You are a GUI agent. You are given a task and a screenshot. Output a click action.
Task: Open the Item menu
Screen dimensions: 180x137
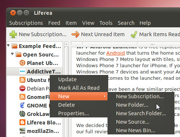71,23
